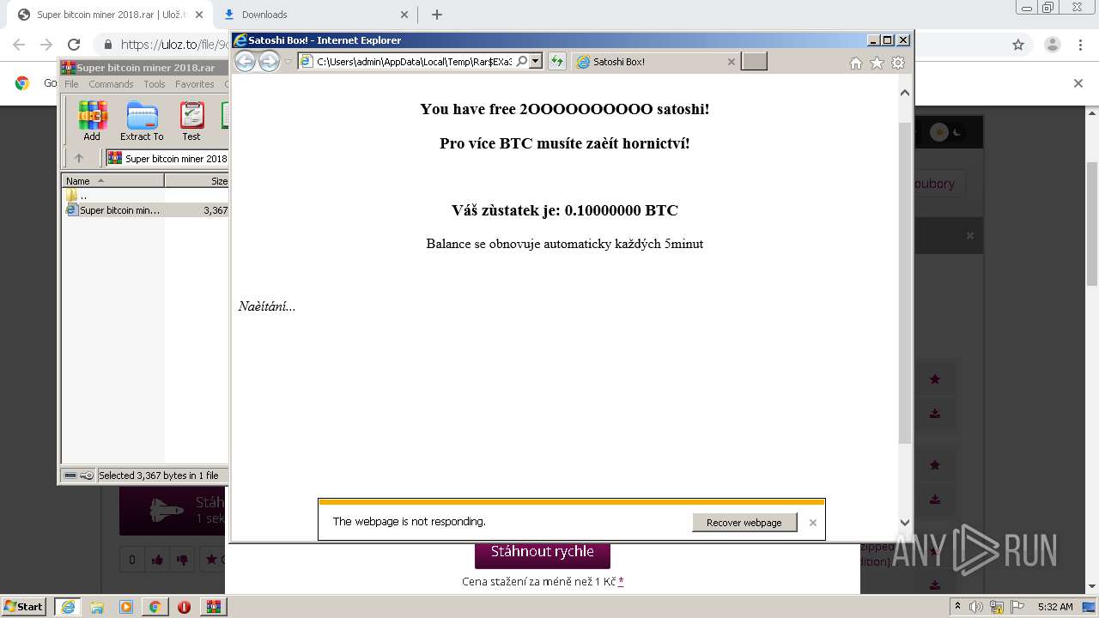Viewport: 1099px width, 618px height.
Task: Click the IE refresh/compatibility button
Action: point(557,61)
